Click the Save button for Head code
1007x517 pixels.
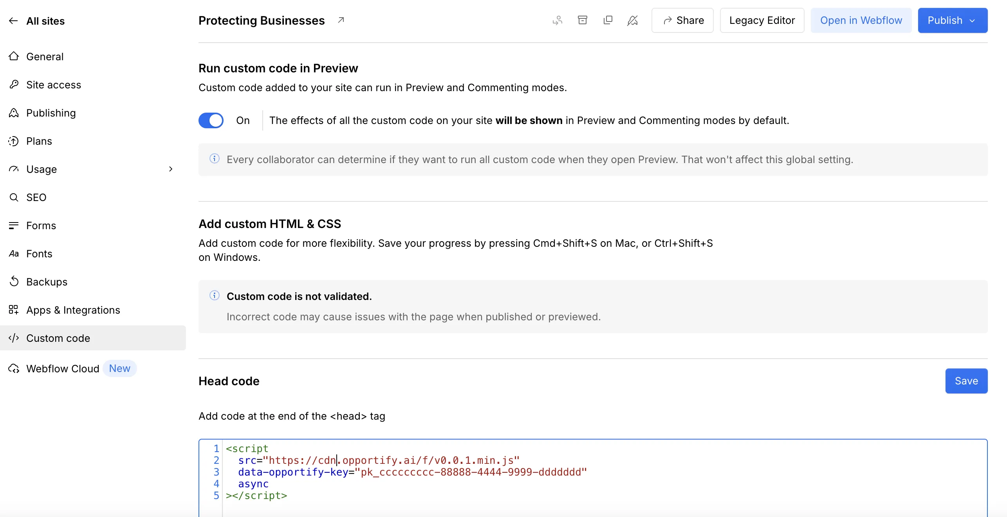(x=966, y=381)
